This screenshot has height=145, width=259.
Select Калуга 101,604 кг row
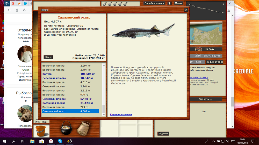pos(70,74)
